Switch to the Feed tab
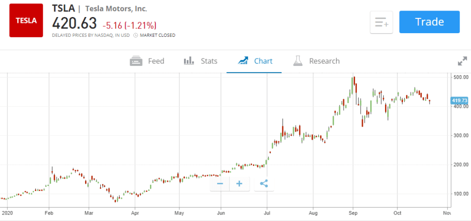 [x=147, y=61]
